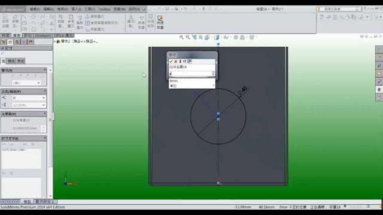This screenshot has width=383, height=215.
Task: Click the Trim Entities tool
Action: tap(61, 21)
